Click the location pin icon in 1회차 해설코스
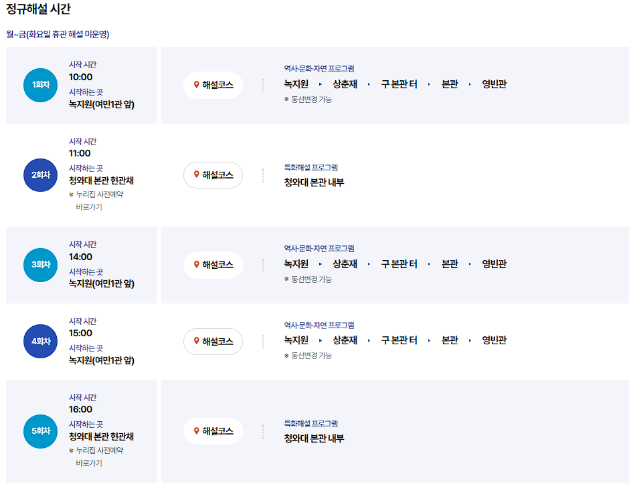Image resolution: width=629 pixels, height=484 pixels. pyautogui.click(x=196, y=85)
